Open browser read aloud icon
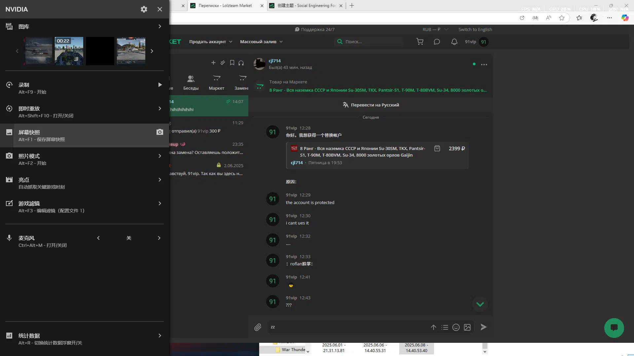Image resolution: width=634 pixels, height=356 pixels. [x=548, y=18]
